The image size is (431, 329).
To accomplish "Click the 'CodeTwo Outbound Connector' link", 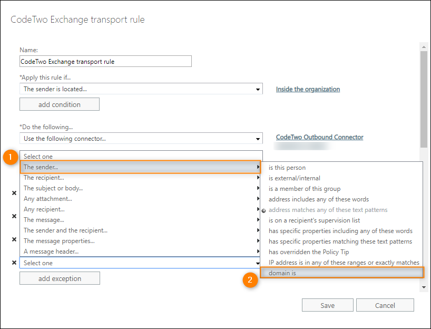I will (x=319, y=137).
